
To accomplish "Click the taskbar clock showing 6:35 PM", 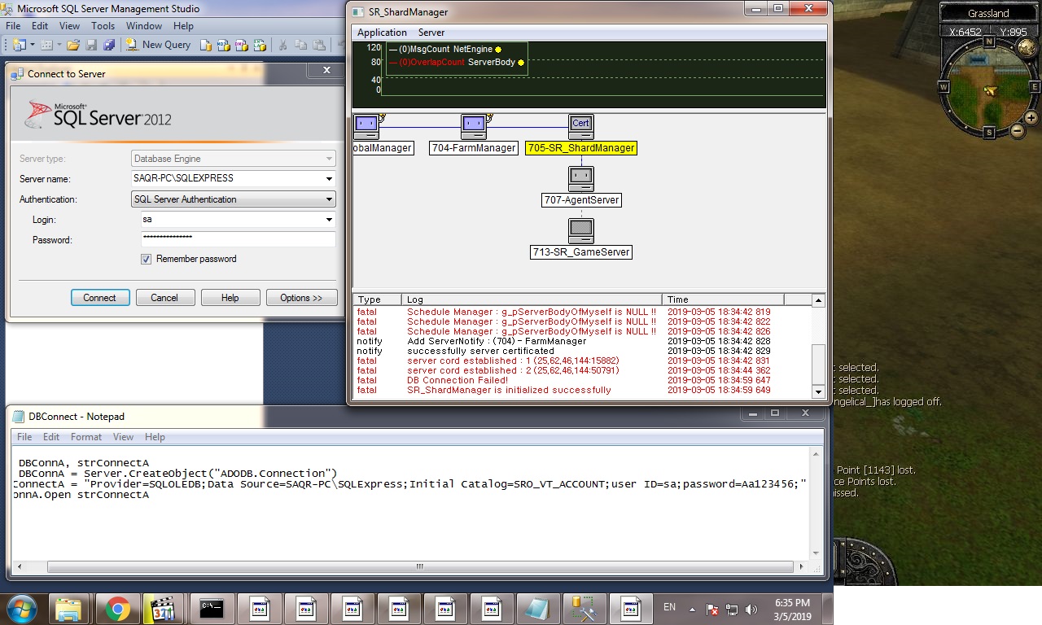I will [792, 609].
